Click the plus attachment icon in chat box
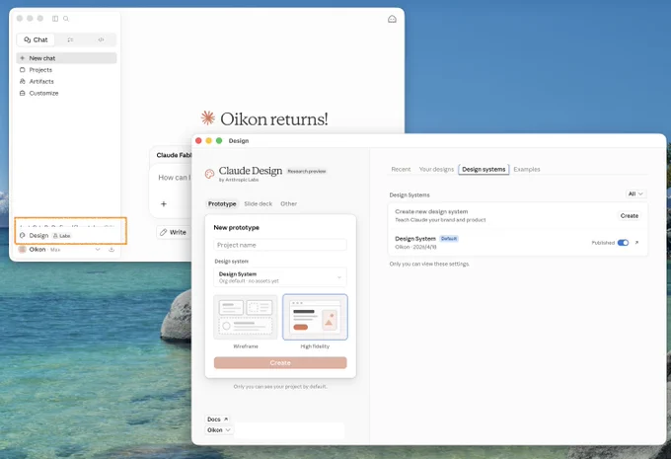This screenshot has height=459, width=671. point(164,203)
